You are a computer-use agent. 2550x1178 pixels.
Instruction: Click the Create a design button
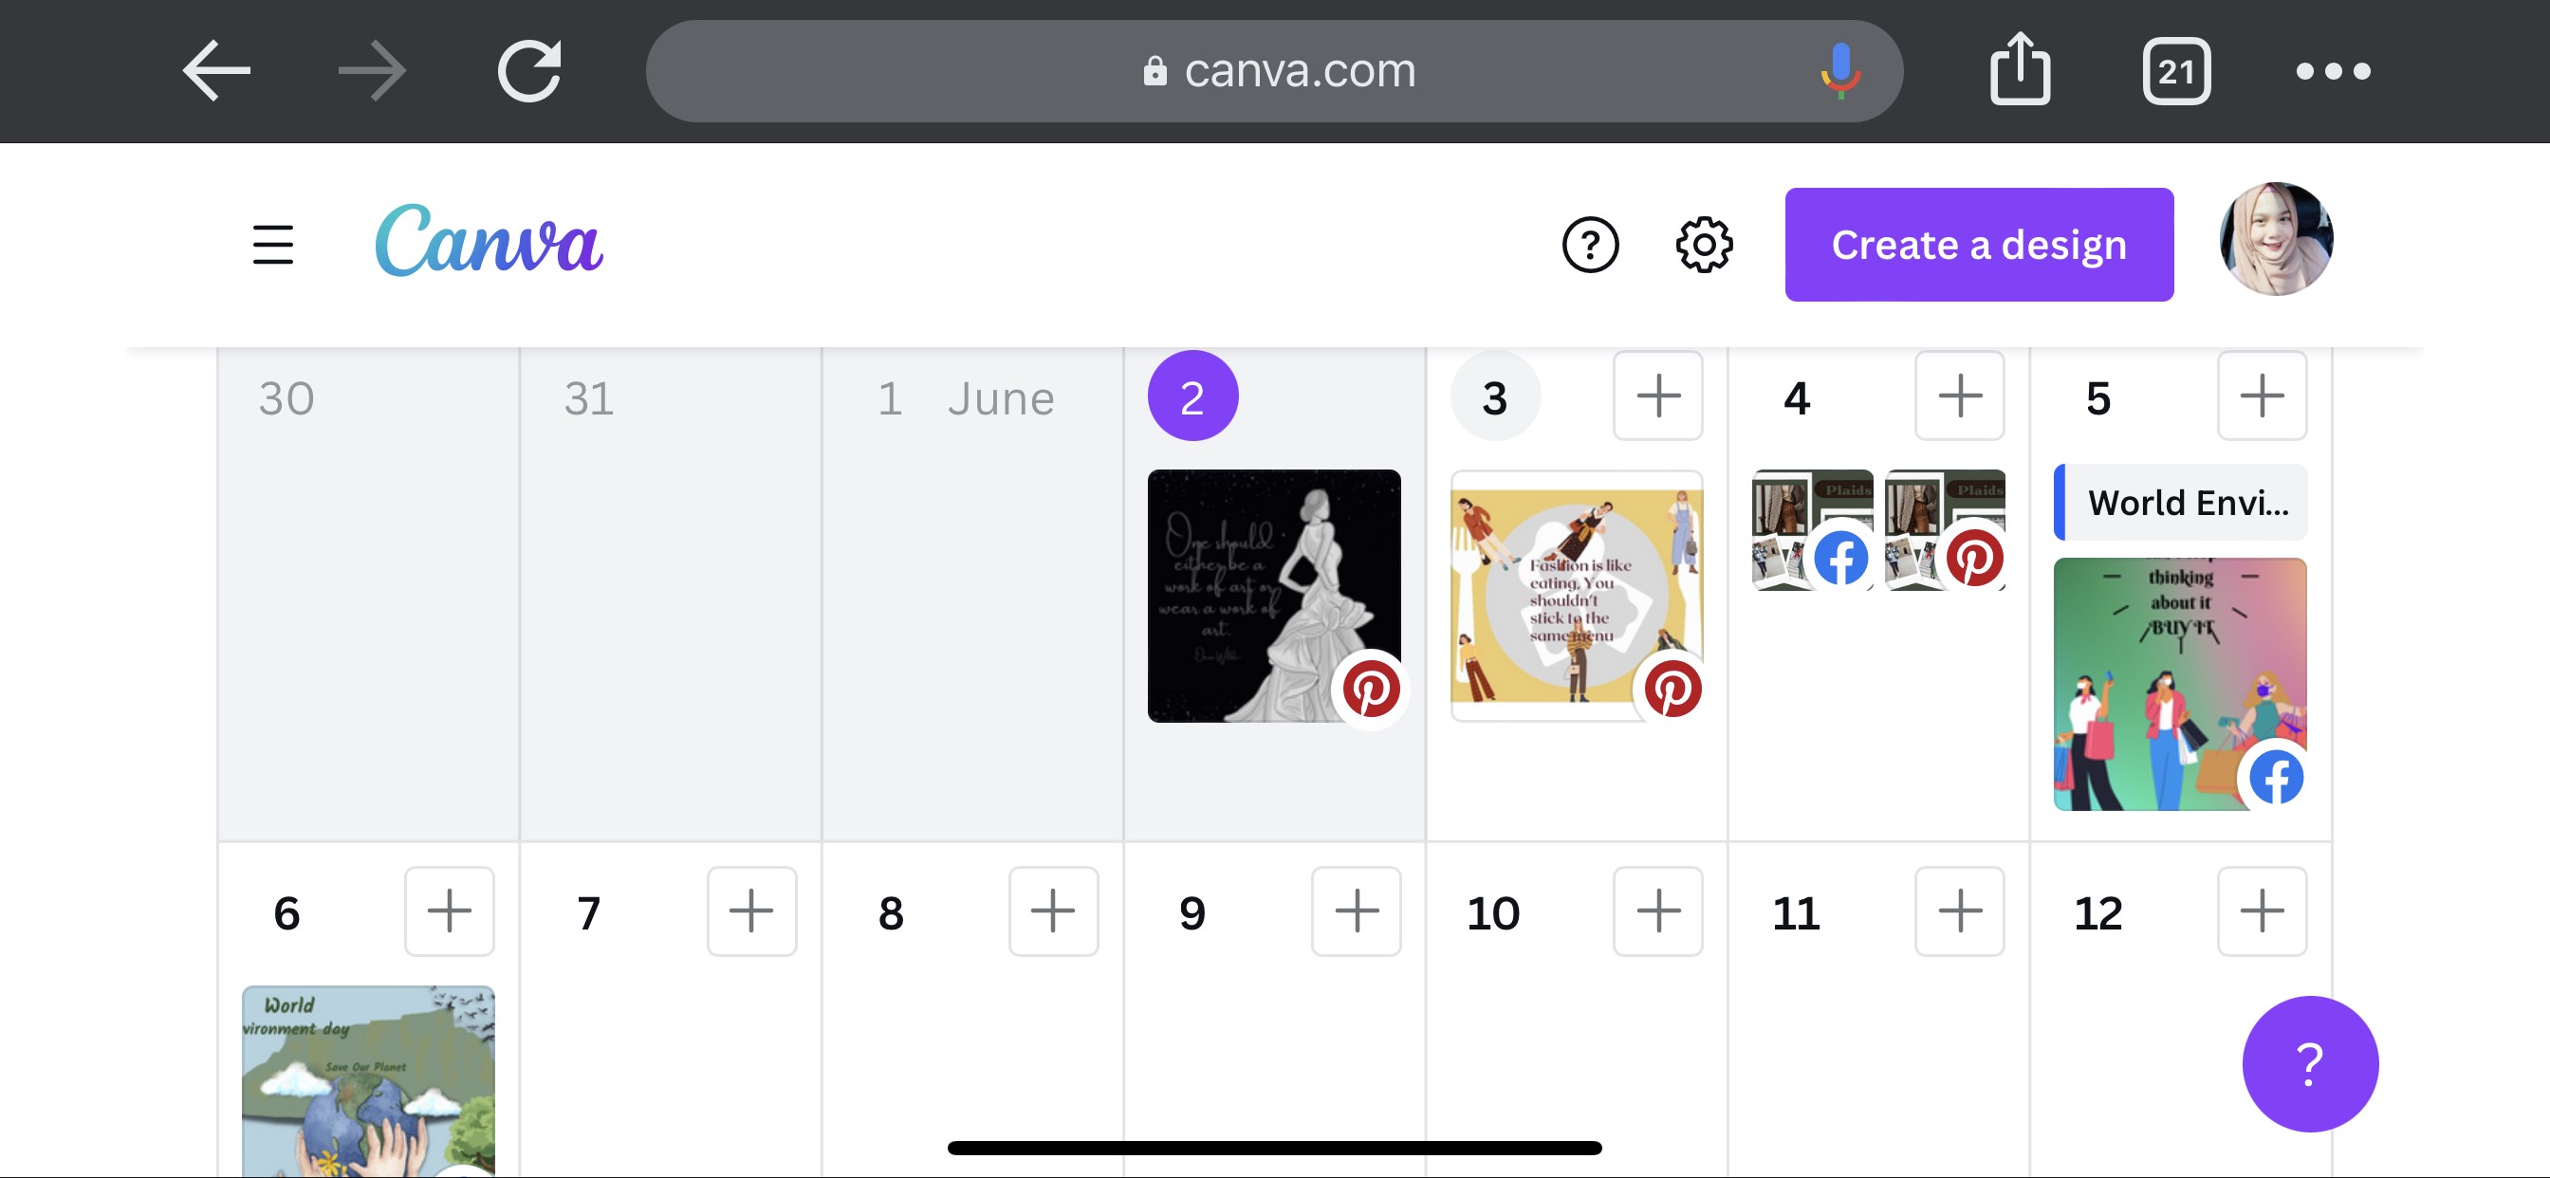tap(1978, 244)
